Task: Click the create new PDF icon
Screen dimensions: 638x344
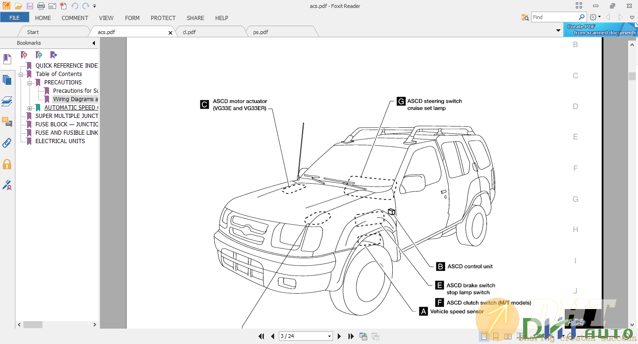Action: point(64,6)
